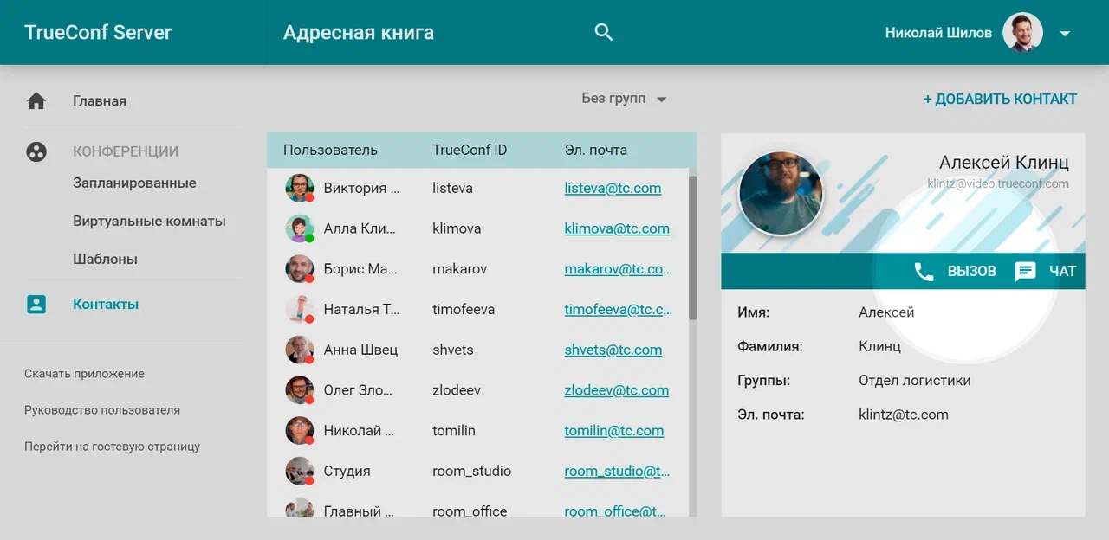Click the Пользователь column header
Image resolution: width=1109 pixels, height=540 pixels.
click(x=330, y=150)
